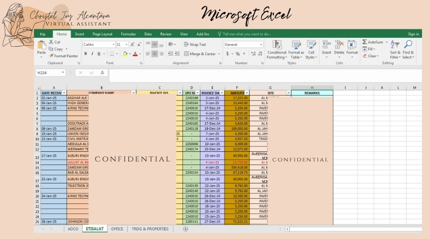Click the Sign in link

click(x=413, y=34)
